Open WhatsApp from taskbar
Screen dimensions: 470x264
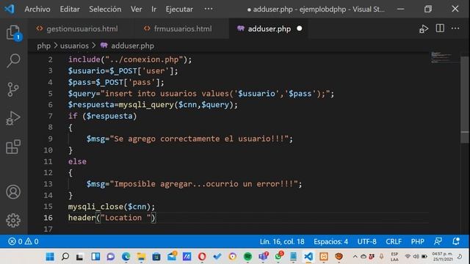(x=279, y=256)
